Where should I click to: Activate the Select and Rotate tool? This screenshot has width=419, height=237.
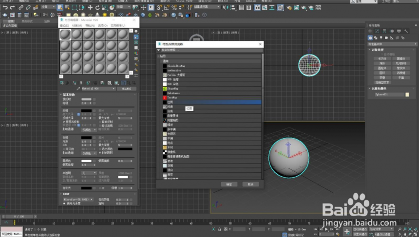point(97,7)
